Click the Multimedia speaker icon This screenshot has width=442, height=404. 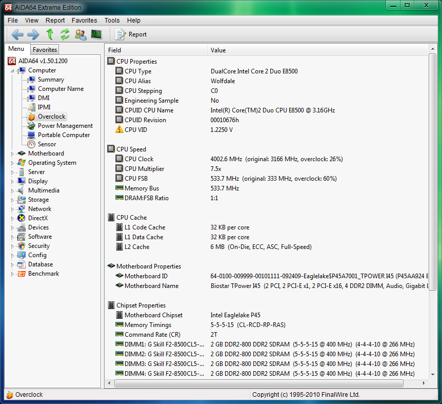click(21, 190)
